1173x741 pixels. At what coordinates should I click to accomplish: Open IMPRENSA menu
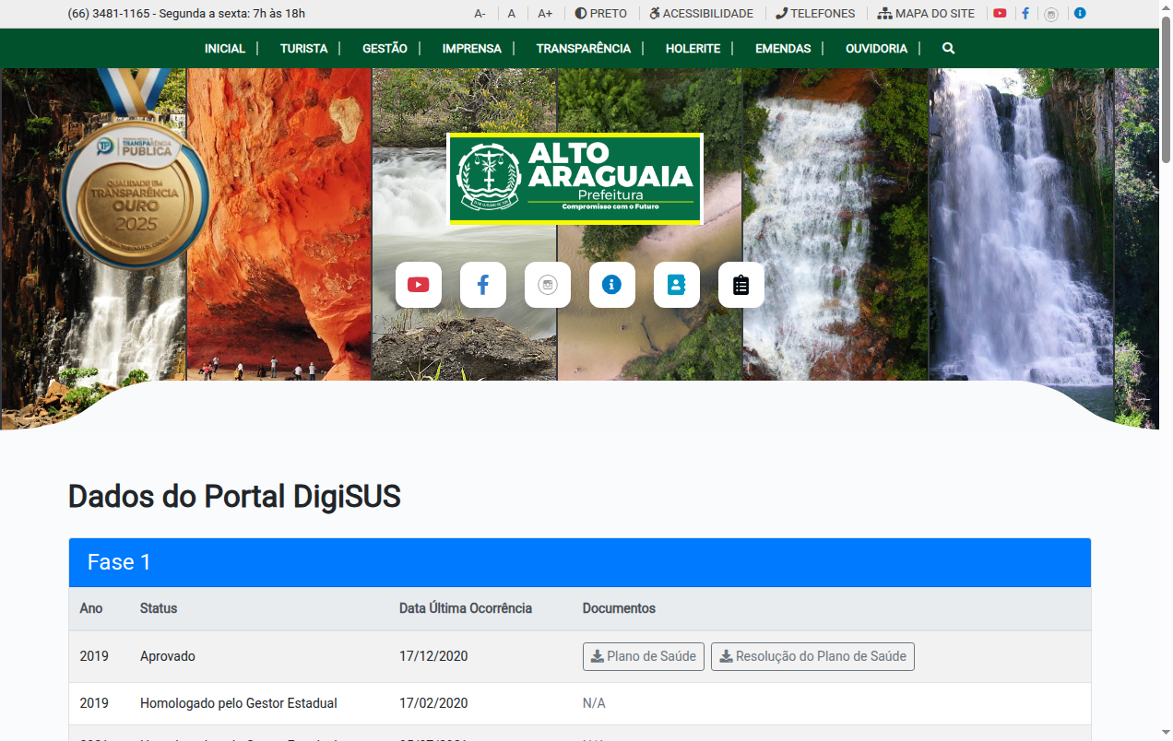point(472,48)
